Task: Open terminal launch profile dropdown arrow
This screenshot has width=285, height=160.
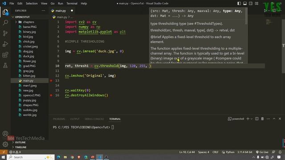Action: [x=252, y=119]
